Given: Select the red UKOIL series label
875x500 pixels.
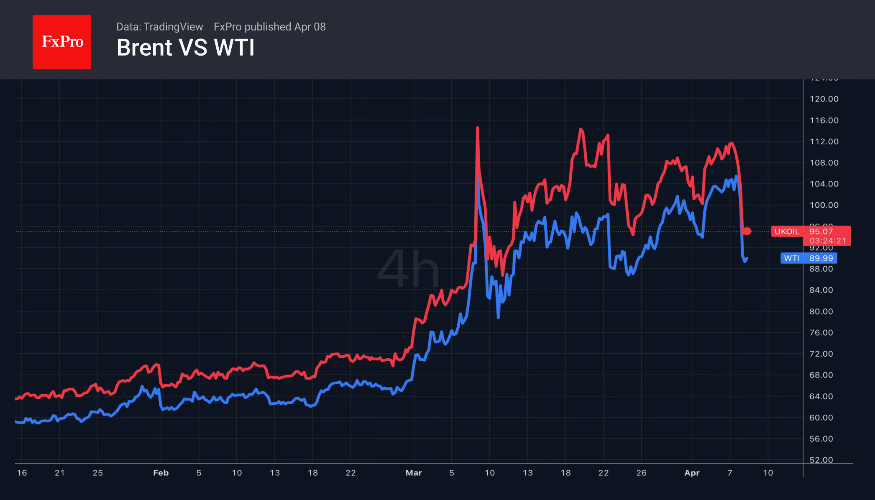Looking at the screenshot, I should [787, 232].
